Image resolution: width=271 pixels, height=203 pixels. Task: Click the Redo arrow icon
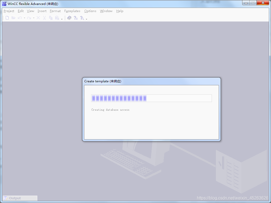[29, 18]
